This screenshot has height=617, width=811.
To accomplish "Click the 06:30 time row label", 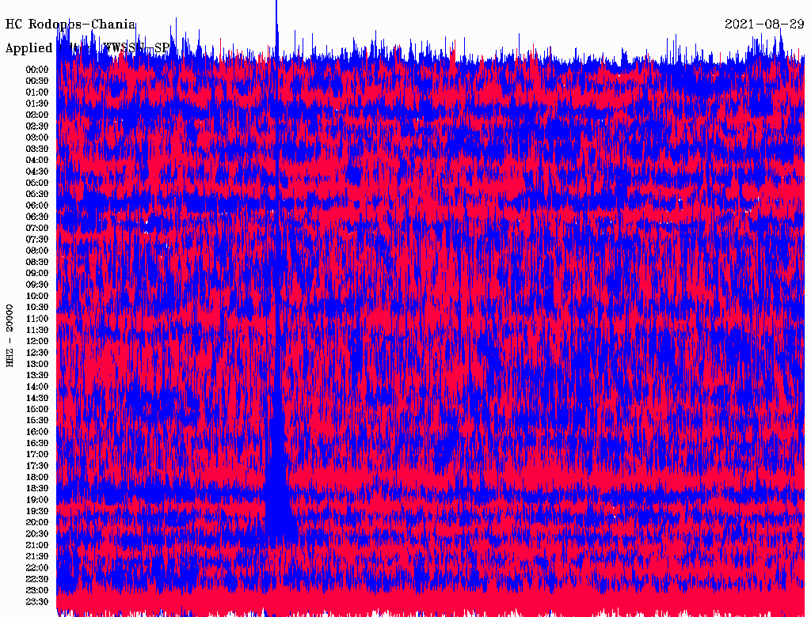I will pyautogui.click(x=37, y=217).
